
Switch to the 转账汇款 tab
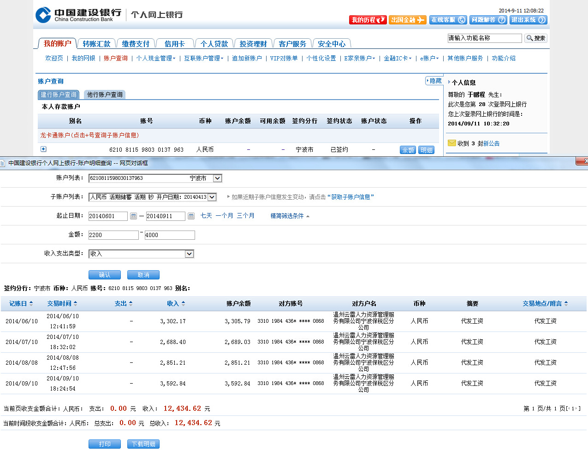[96, 44]
